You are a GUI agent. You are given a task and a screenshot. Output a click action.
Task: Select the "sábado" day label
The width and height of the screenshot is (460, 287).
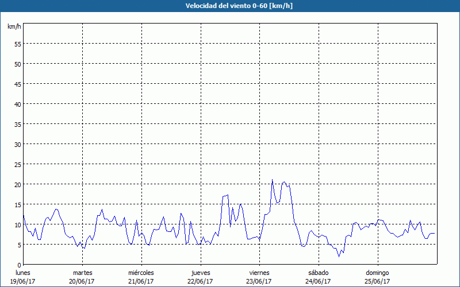(x=318, y=273)
